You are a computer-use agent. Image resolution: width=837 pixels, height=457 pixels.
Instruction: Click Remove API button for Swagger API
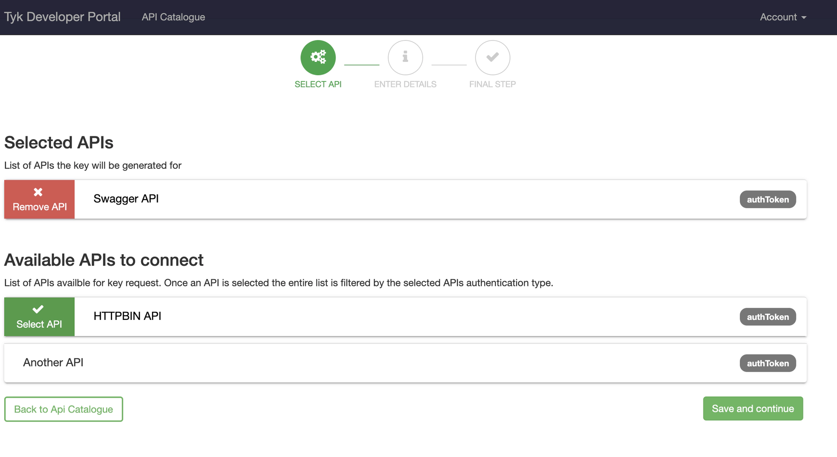(x=39, y=199)
